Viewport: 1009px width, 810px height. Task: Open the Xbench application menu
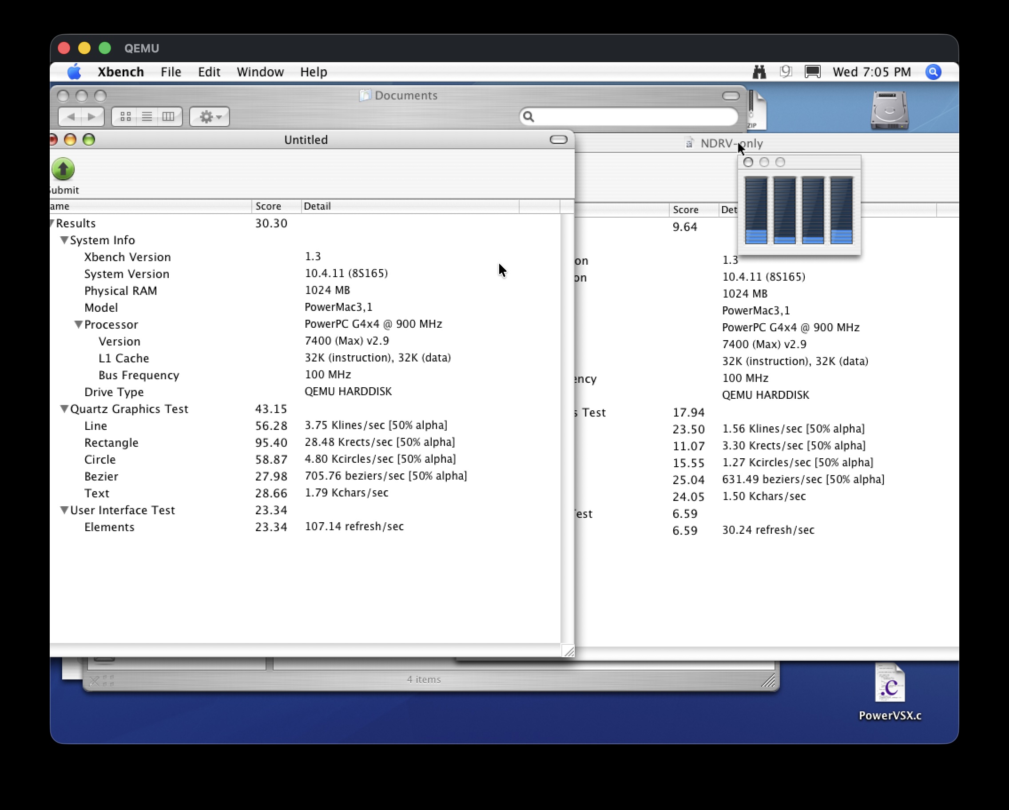(121, 72)
